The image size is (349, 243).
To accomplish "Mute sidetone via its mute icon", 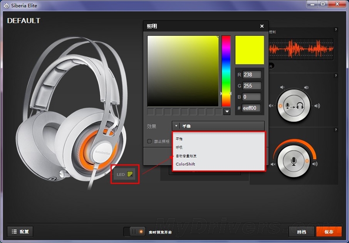I will (x=271, y=106).
